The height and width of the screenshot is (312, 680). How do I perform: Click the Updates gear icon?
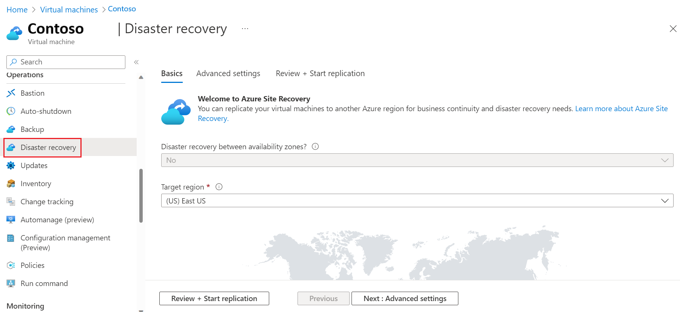point(11,165)
